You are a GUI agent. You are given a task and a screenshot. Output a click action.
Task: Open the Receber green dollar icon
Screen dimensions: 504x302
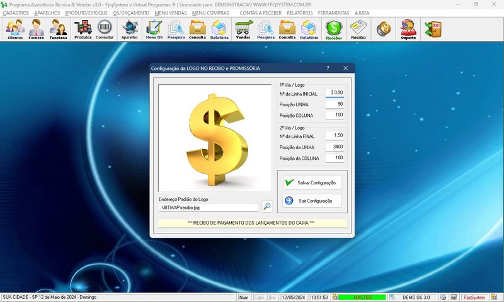click(x=334, y=29)
